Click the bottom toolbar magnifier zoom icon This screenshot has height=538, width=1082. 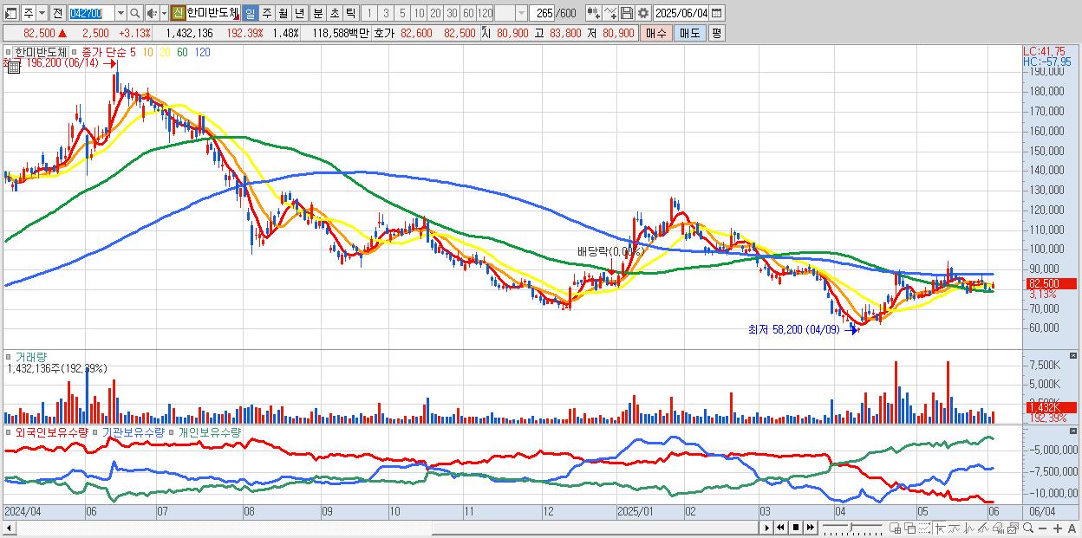tap(1027, 528)
